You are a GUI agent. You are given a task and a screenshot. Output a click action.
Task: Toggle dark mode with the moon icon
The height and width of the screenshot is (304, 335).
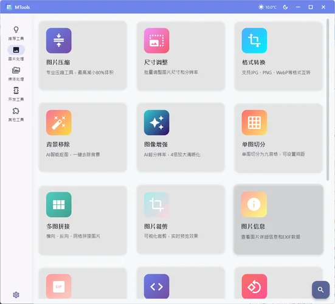pyautogui.click(x=285, y=7)
